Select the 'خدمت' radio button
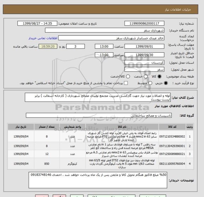 tap(146, 76)
